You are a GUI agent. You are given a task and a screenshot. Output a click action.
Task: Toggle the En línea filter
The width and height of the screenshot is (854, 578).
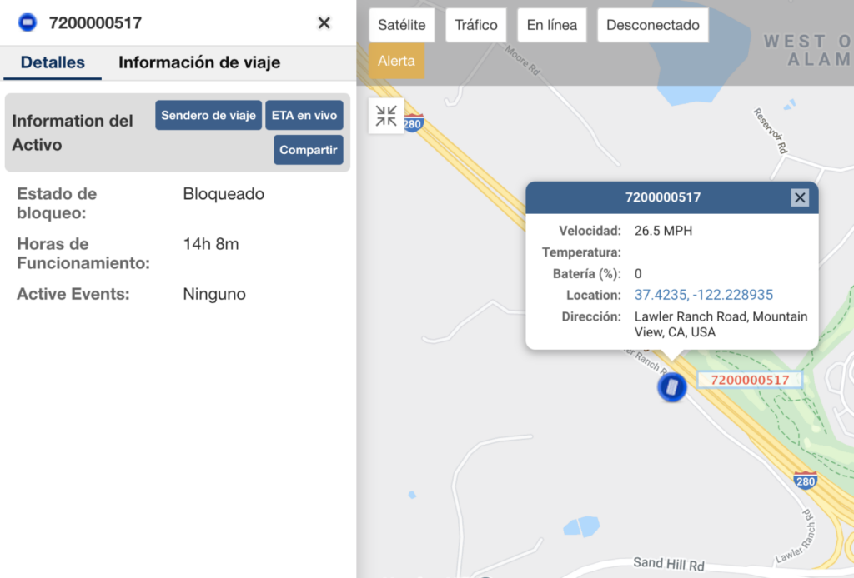[551, 25]
